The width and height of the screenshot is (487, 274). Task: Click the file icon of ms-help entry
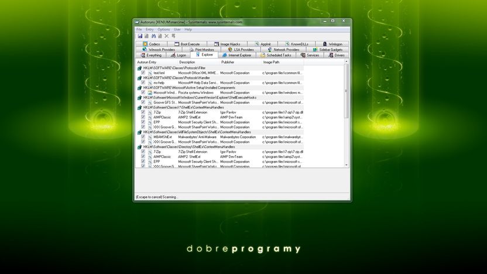tap(150, 83)
